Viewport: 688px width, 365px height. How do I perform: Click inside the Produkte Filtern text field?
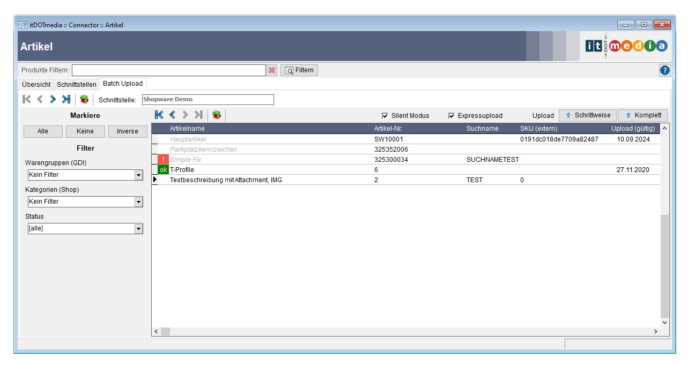coord(169,70)
